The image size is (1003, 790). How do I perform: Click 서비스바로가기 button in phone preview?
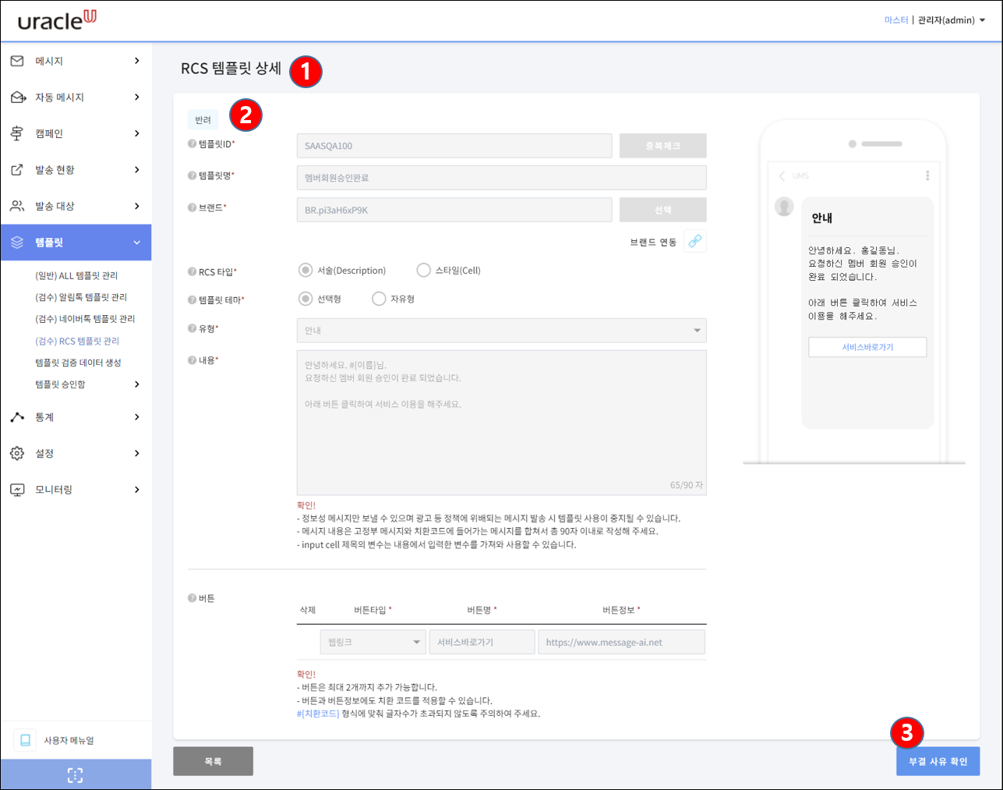[x=867, y=347]
